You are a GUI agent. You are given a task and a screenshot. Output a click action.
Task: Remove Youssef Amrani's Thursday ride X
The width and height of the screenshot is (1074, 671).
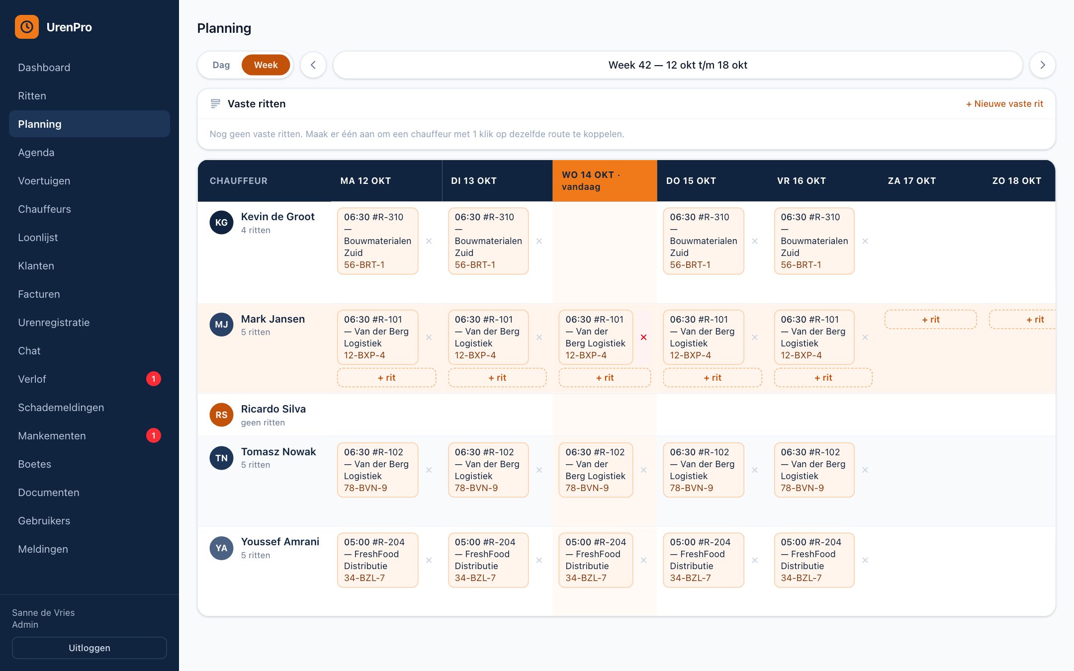pos(755,560)
